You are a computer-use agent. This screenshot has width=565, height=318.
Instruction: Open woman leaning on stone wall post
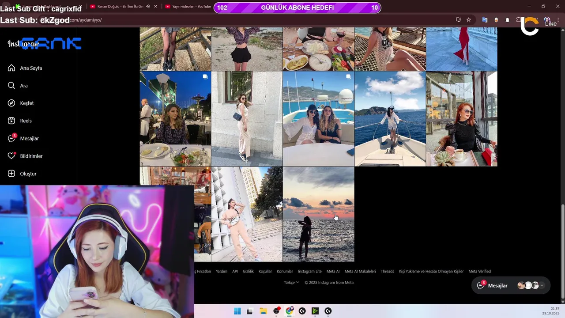click(x=247, y=119)
